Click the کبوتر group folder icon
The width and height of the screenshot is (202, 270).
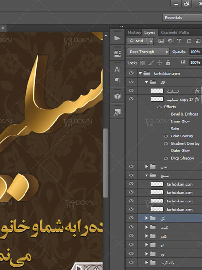coord(153,227)
